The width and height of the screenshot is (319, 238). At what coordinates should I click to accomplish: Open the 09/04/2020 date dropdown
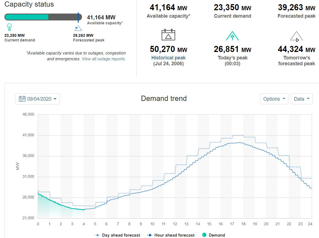pyautogui.click(x=38, y=99)
